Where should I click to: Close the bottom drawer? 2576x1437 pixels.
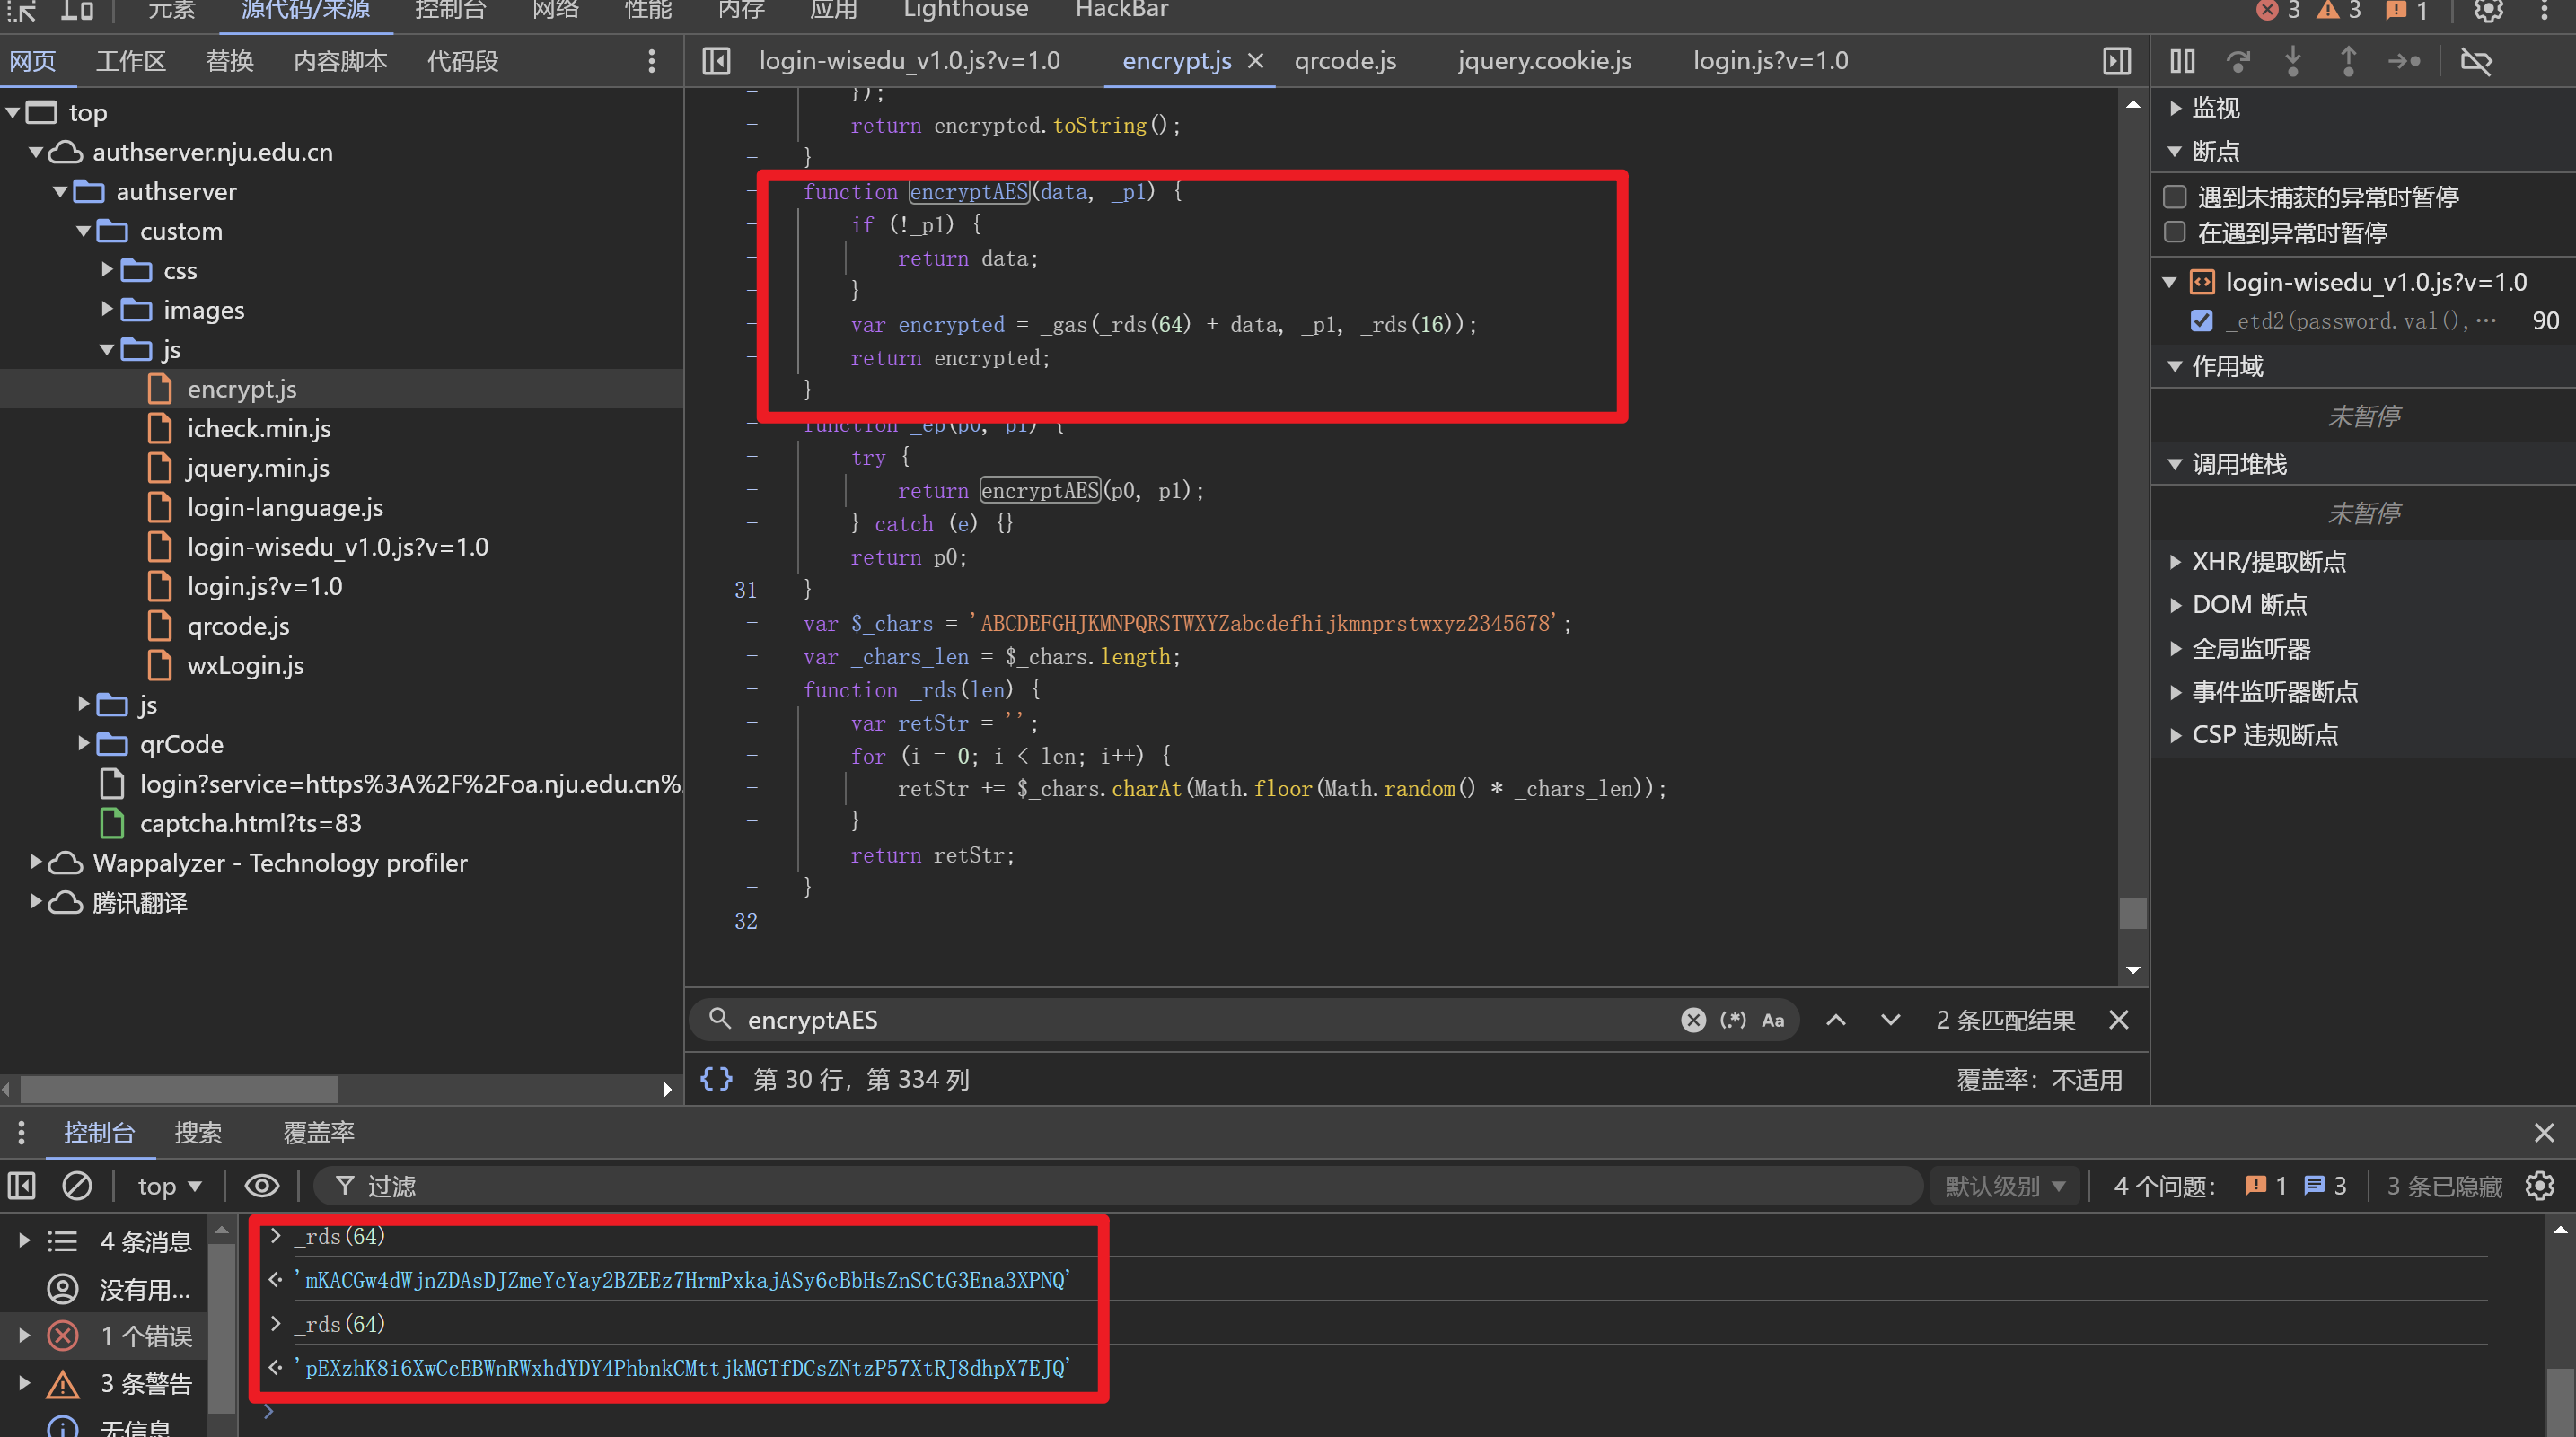[x=2544, y=1132]
